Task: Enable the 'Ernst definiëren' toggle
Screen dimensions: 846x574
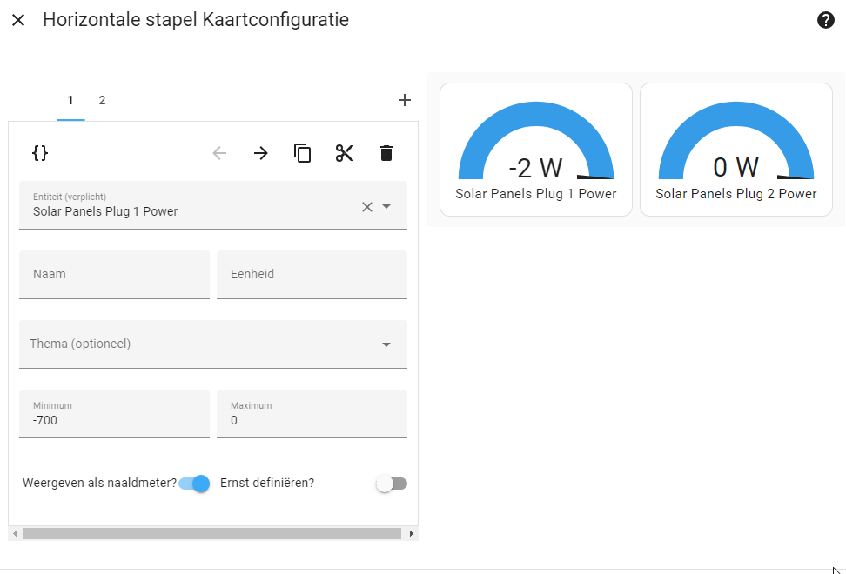Action: 392,484
